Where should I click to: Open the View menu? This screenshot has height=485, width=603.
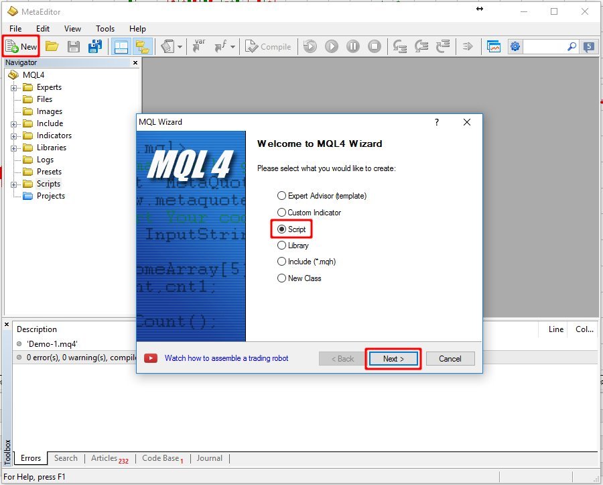tap(72, 28)
